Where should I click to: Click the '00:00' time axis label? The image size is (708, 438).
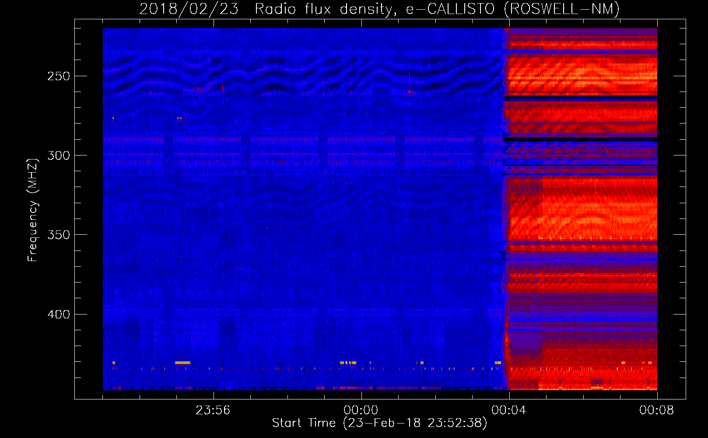tap(361, 410)
